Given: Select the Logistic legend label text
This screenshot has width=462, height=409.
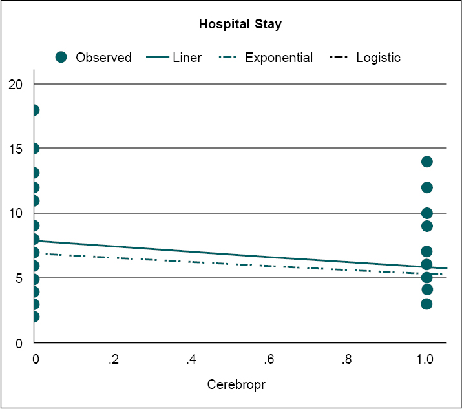Looking at the screenshot, I should click(379, 58).
